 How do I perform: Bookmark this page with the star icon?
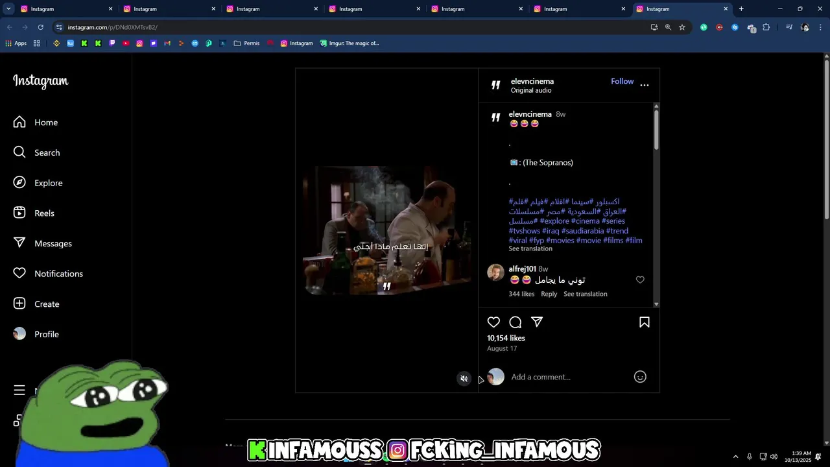(x=682, y=27)
